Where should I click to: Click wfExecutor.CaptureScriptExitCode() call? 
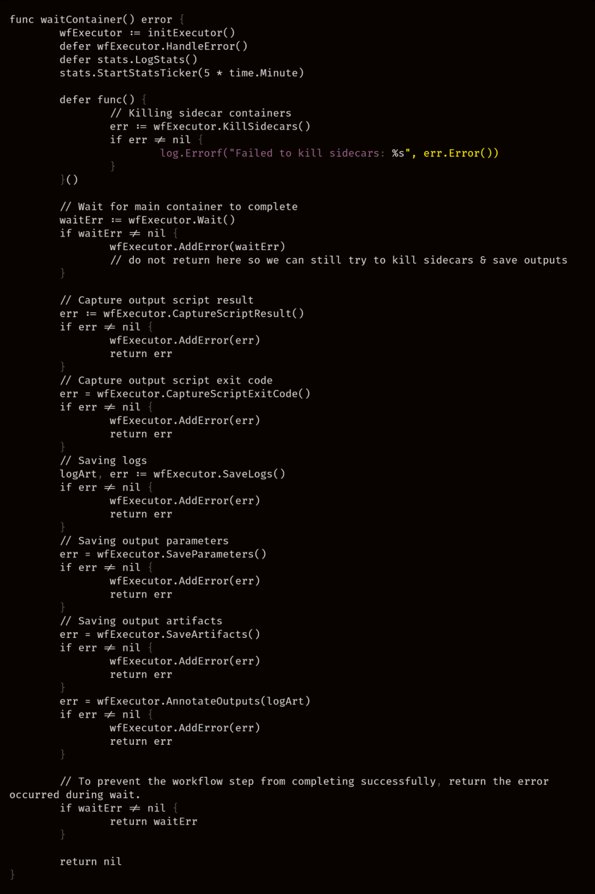coord(204,394)
